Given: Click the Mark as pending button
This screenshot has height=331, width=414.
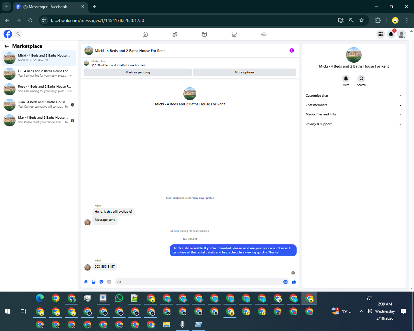Looking at the screenshot, I should [x=138, y=72].
